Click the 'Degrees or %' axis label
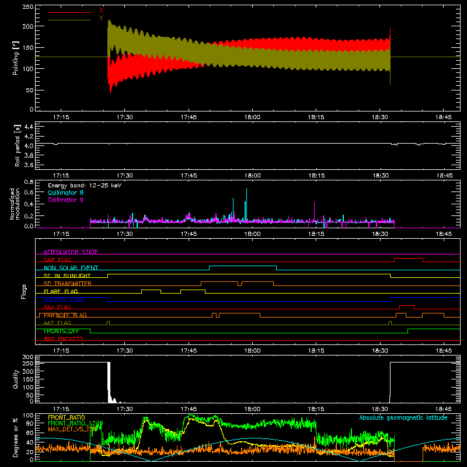Viewport: 467px width, 467px height. point(15,437)
